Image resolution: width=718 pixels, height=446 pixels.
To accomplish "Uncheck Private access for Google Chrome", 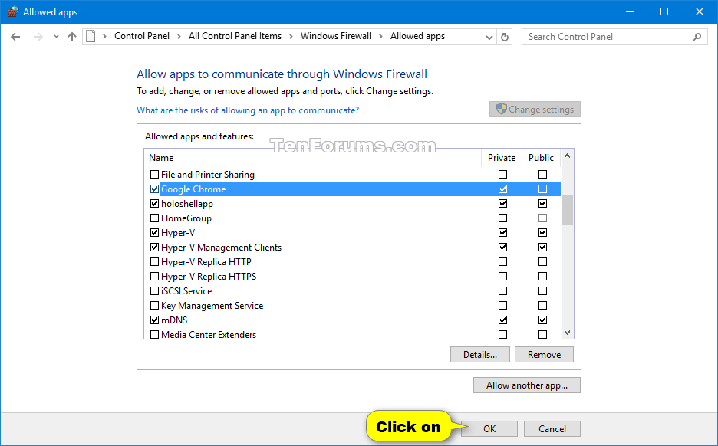I will tap(502, 189).
